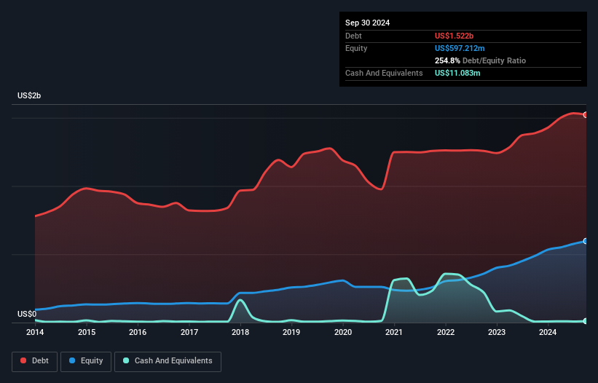Image resolution: width=598 pixels, height=383 pixels.
Task: Click the 2019 x-axis label
Action: (291, 332)
